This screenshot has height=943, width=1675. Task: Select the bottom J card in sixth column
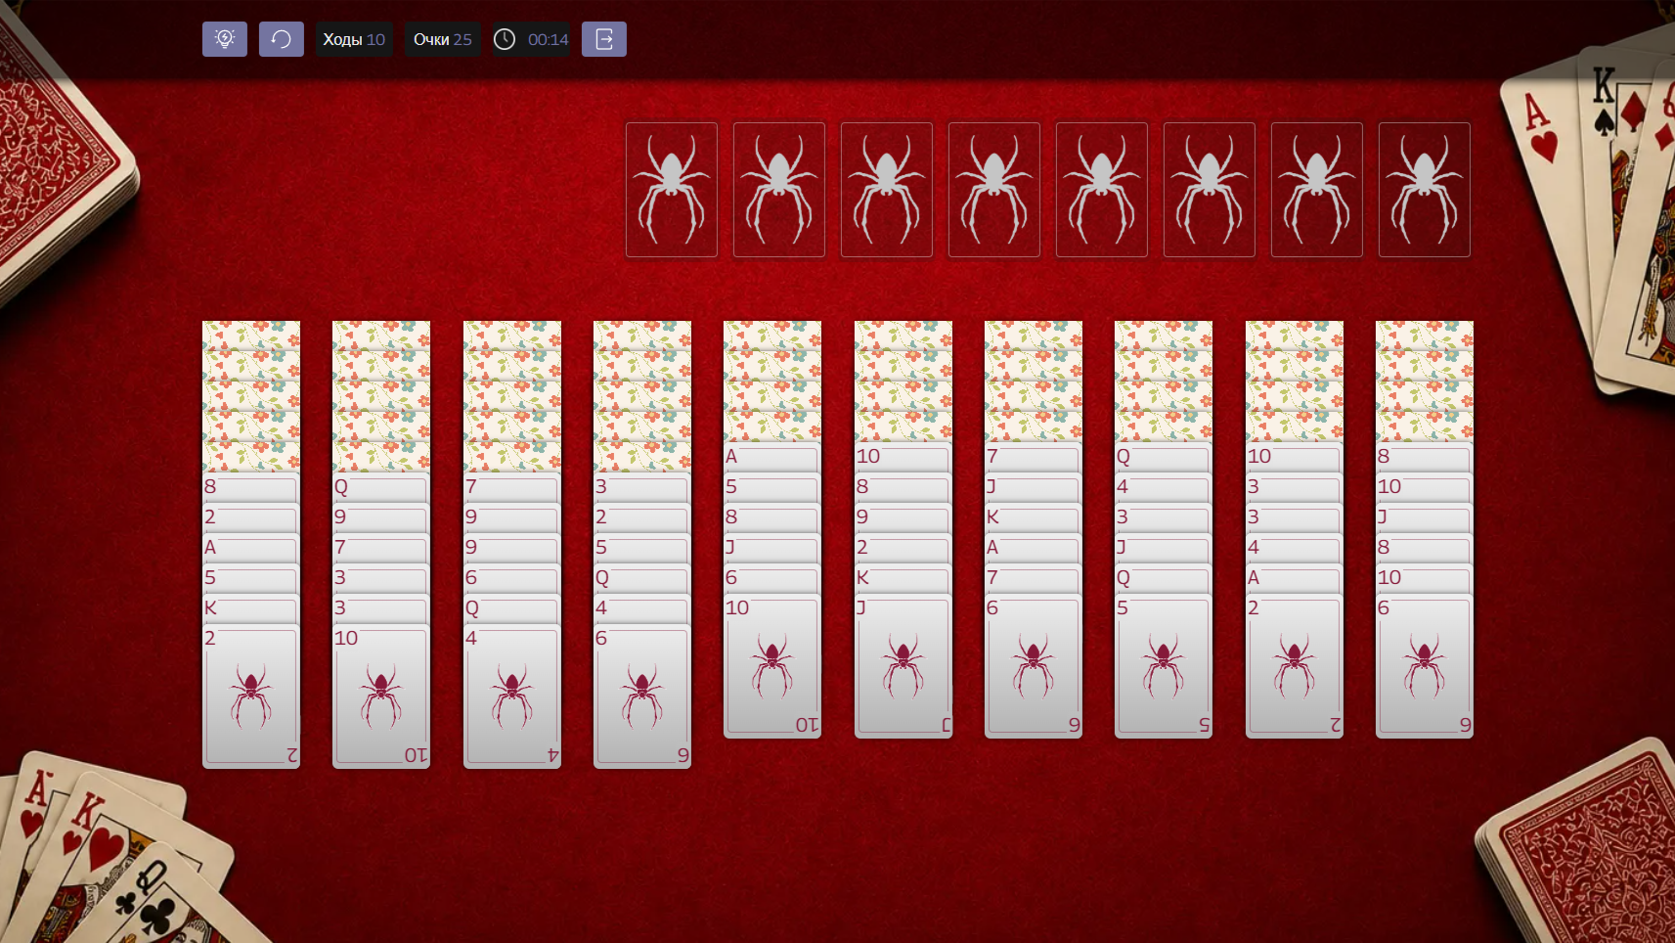[904, 666]
